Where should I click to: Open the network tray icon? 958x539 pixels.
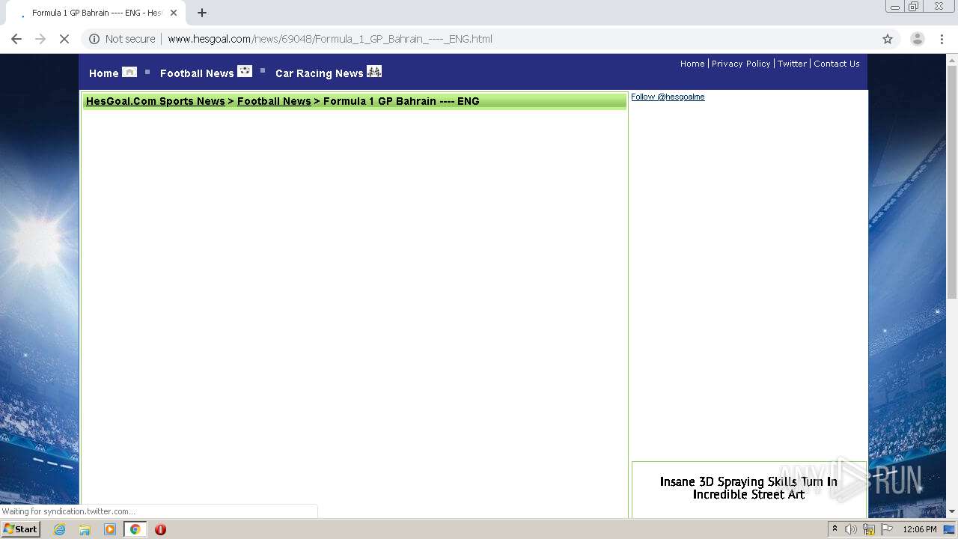869,529
